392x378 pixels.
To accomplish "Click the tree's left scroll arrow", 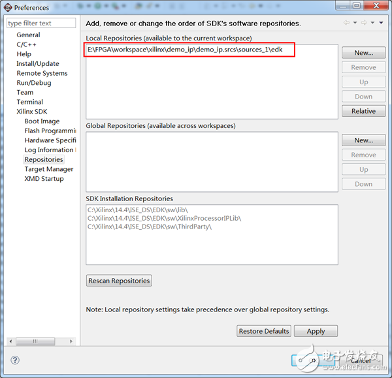I will pos(11,341).
